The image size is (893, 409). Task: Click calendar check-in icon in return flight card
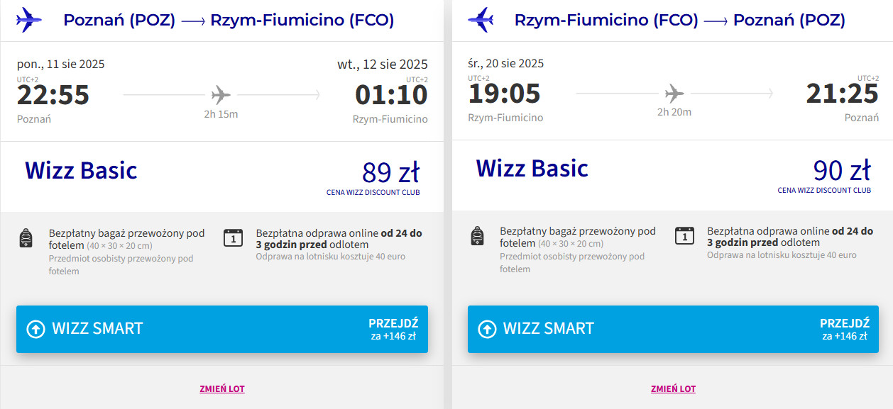(684, 236)
